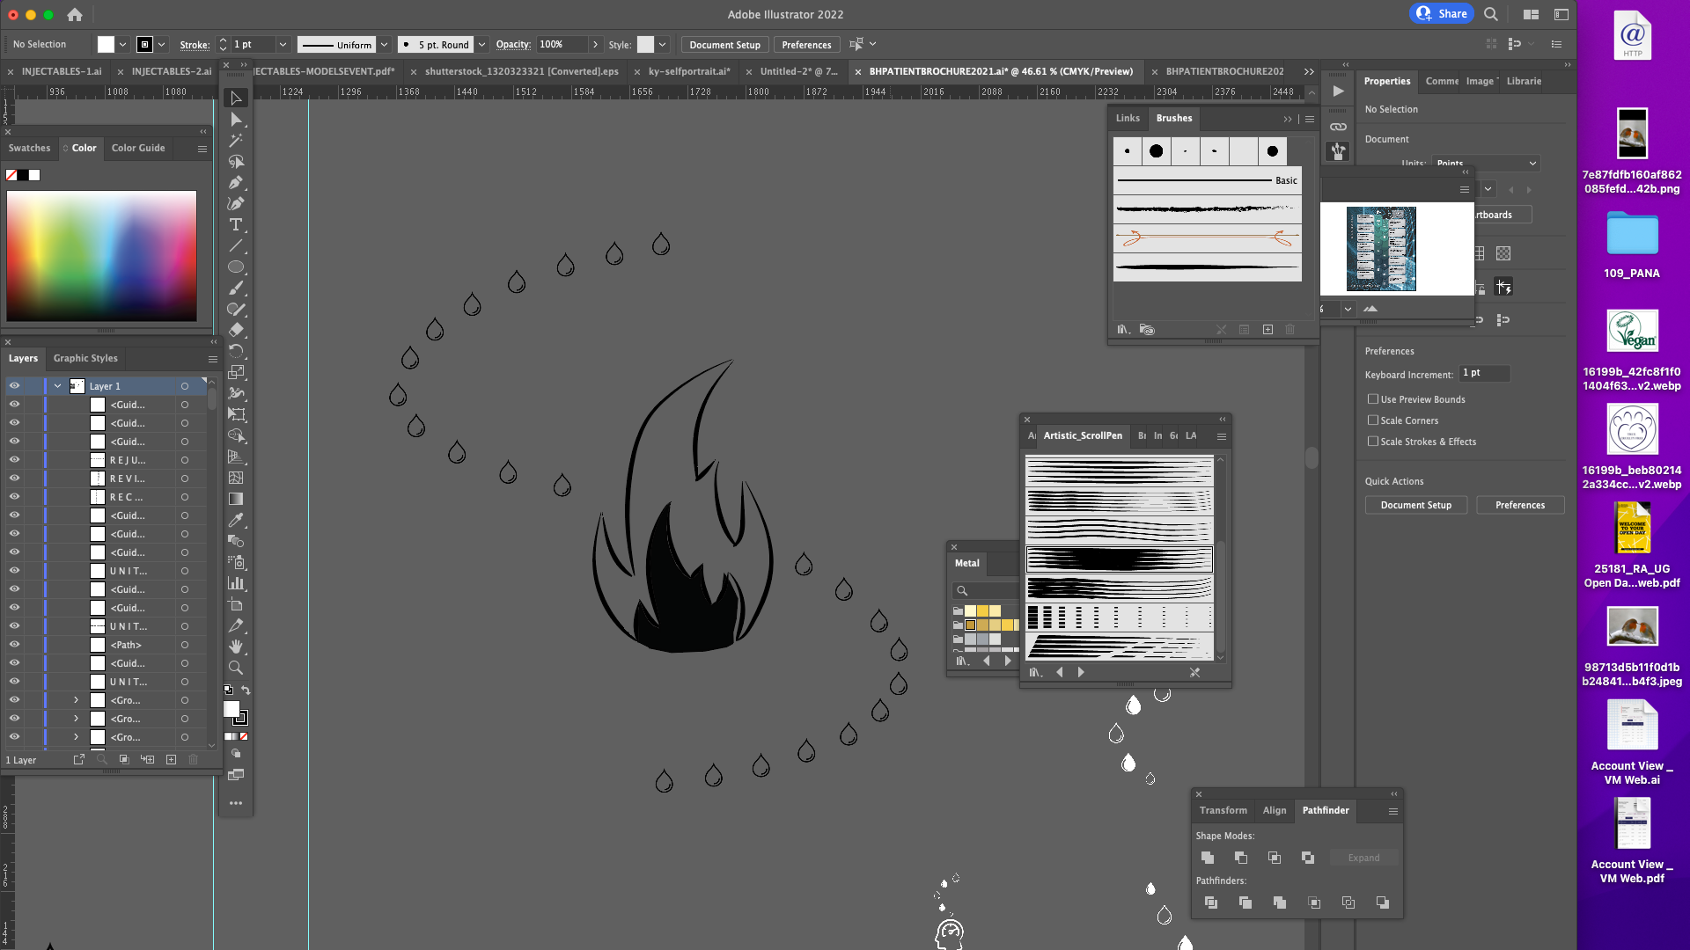Select the Curvature tool
Image resolution: width=1690 pixels, height=950 pixels.
pos(236,203)
